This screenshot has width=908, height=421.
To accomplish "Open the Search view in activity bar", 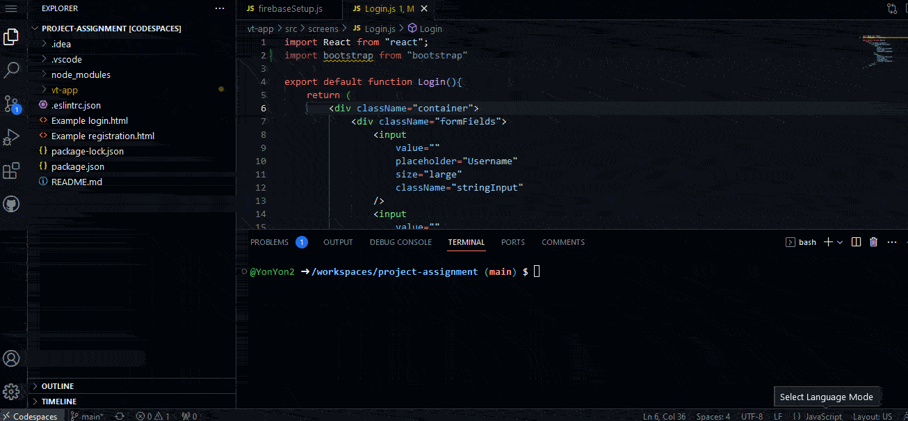I will pos(11,70).
